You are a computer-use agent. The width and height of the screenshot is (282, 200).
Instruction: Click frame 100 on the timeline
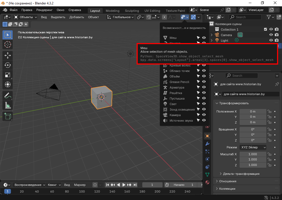click(82, 191)
